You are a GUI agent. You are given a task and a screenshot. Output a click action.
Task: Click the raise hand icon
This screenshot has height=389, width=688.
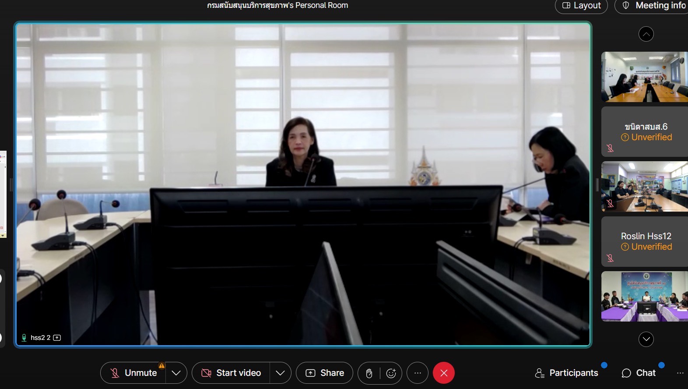click(x=369, y=373)
